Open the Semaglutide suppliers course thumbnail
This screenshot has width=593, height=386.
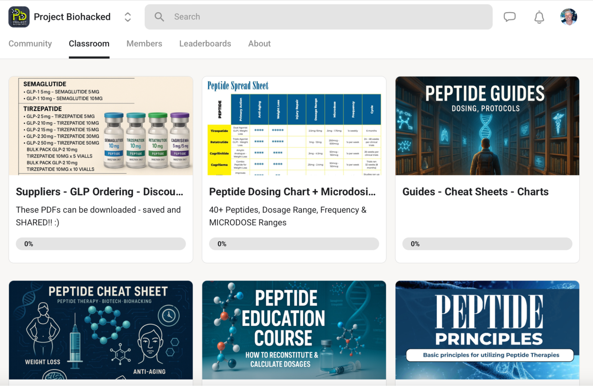(101, 126)
